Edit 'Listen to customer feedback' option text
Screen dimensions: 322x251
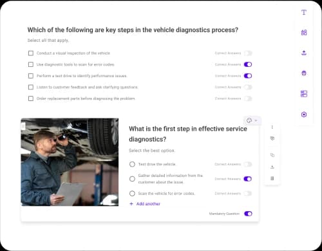[87, 88]
